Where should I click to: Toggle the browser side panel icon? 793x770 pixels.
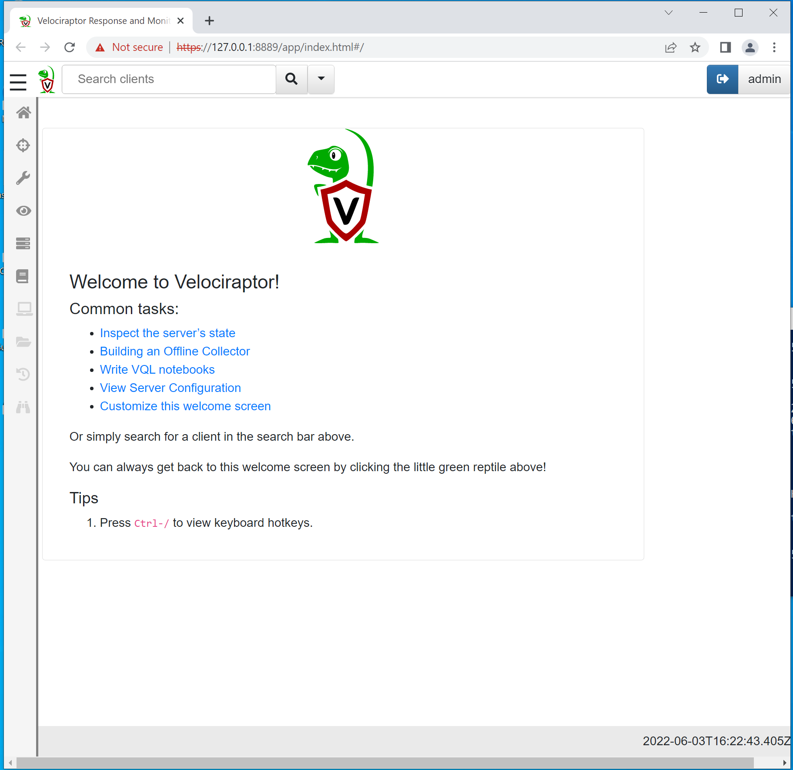pyautogui.click(x=725, y=47)
